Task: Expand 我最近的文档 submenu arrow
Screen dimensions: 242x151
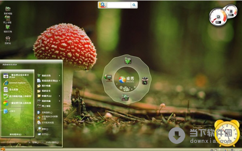Action: pos(60,80)
